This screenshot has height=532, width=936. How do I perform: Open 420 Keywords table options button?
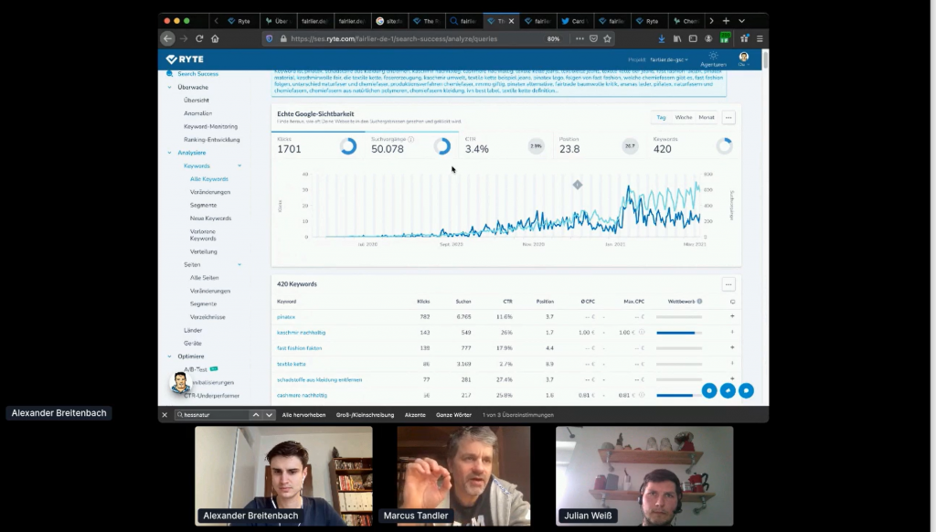tap(729, 284)
